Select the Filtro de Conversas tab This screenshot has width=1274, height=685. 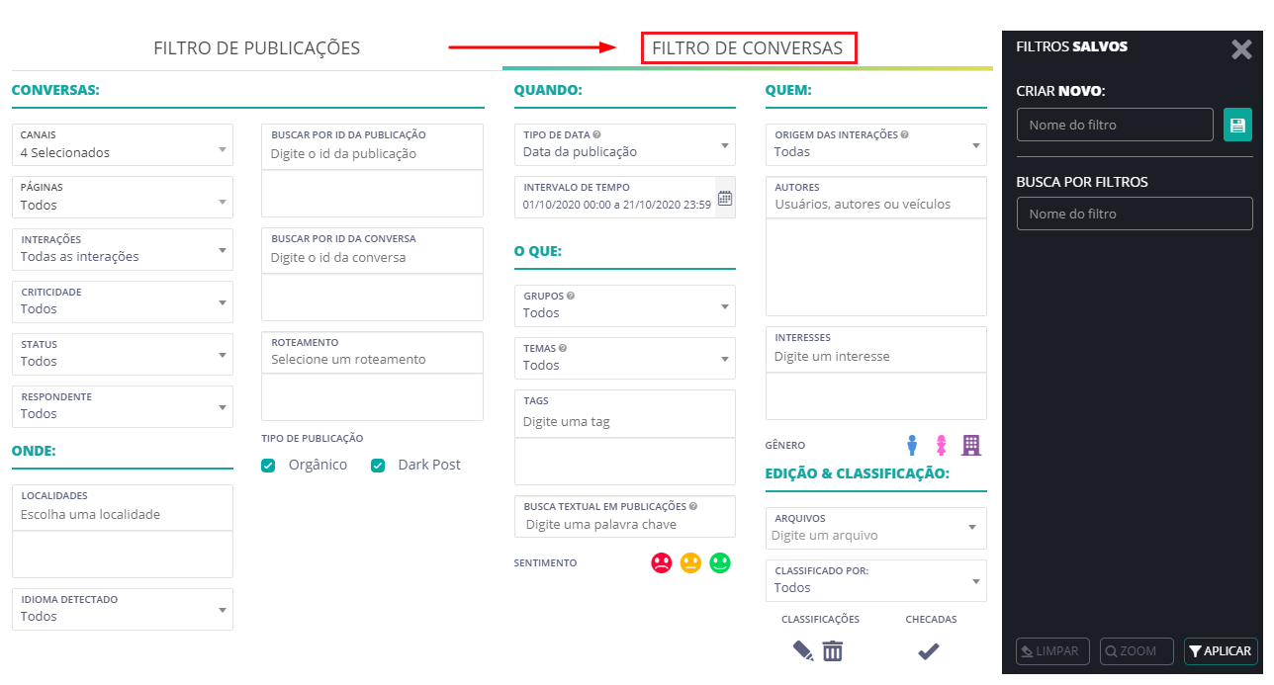coord(747,48)
